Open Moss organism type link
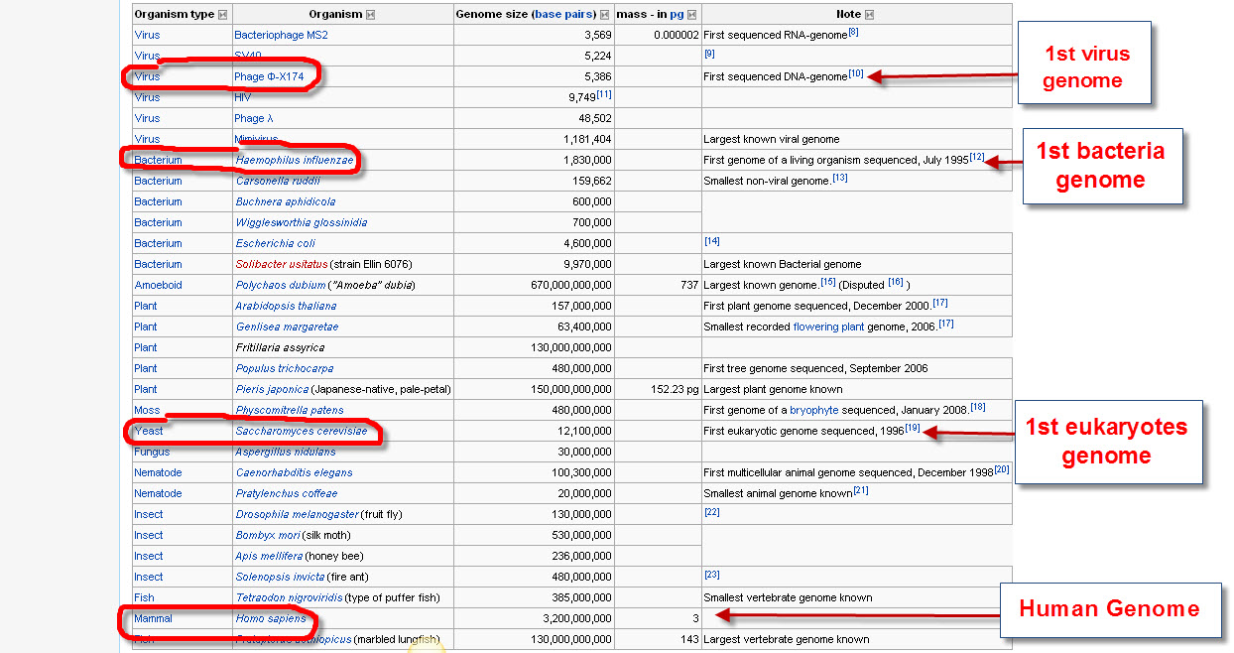This screenshot has width=1234, height=653. click(x=147, y=410)
